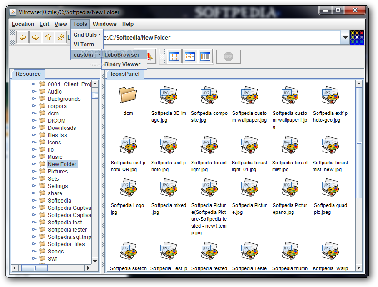378x287 pixels.
Task: Open location history dropdown arrow
Action: 345,37
